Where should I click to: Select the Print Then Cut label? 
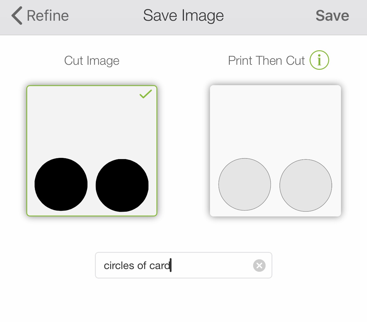coord(266,61)
